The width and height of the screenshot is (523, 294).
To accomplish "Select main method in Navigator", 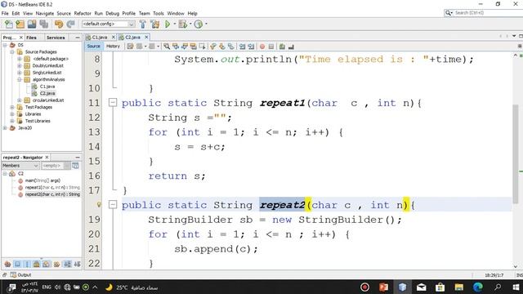I will [x=42, y=180].
